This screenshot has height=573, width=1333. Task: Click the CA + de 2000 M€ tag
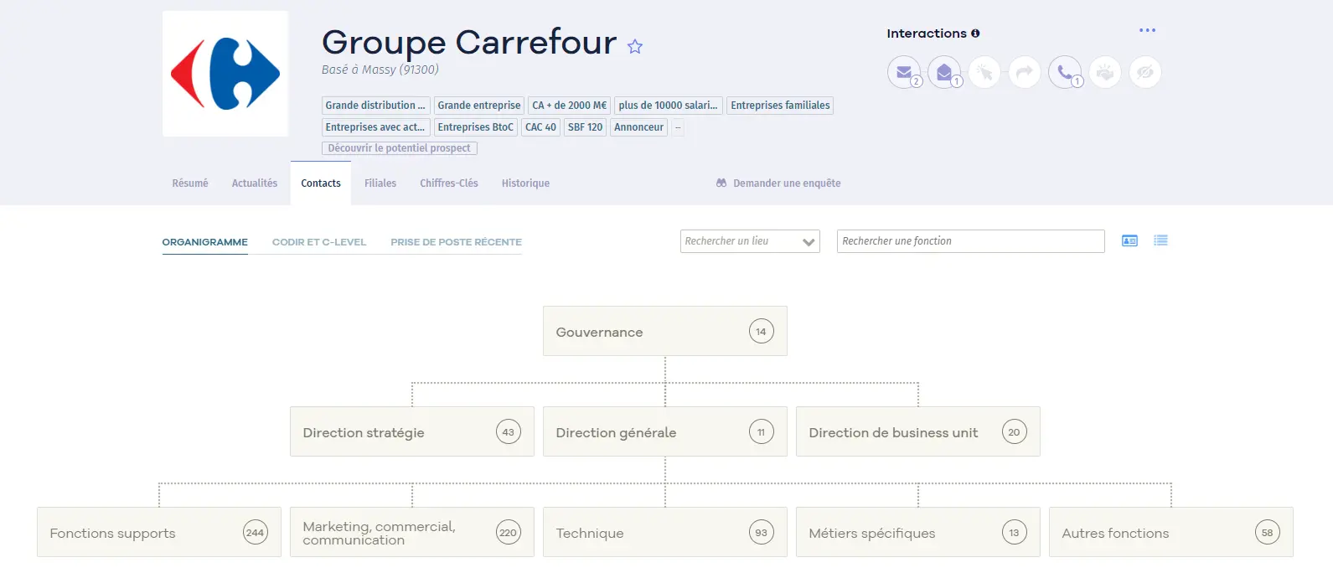click(570, 105)
